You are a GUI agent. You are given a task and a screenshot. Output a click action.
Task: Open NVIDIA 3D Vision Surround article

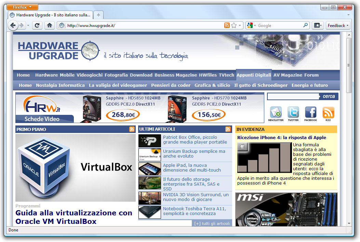(196, 197)
